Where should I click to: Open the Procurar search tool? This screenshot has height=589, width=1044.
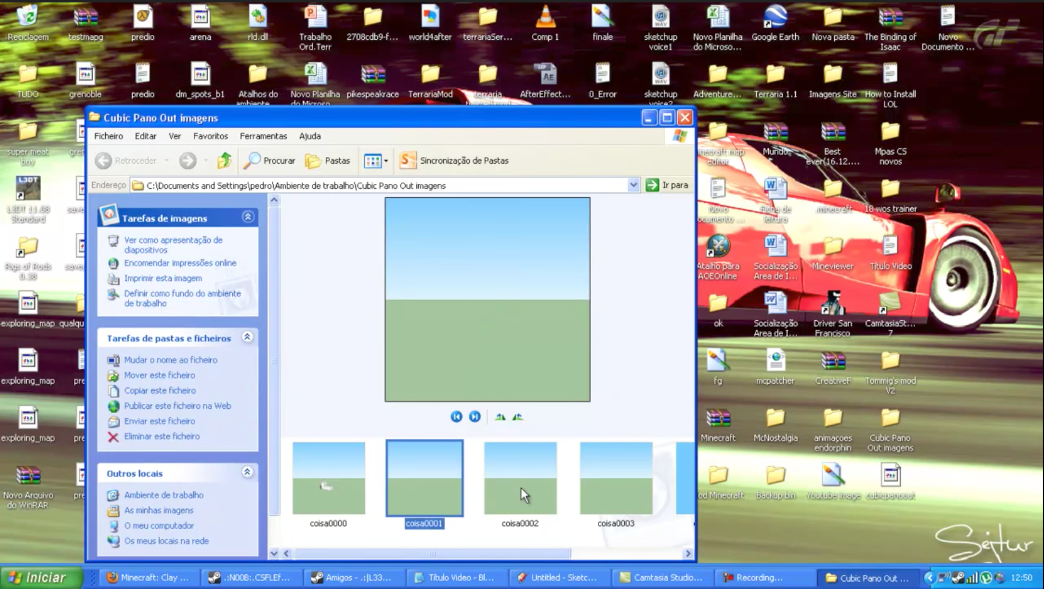pyautogui.click(x=270, y=161)
